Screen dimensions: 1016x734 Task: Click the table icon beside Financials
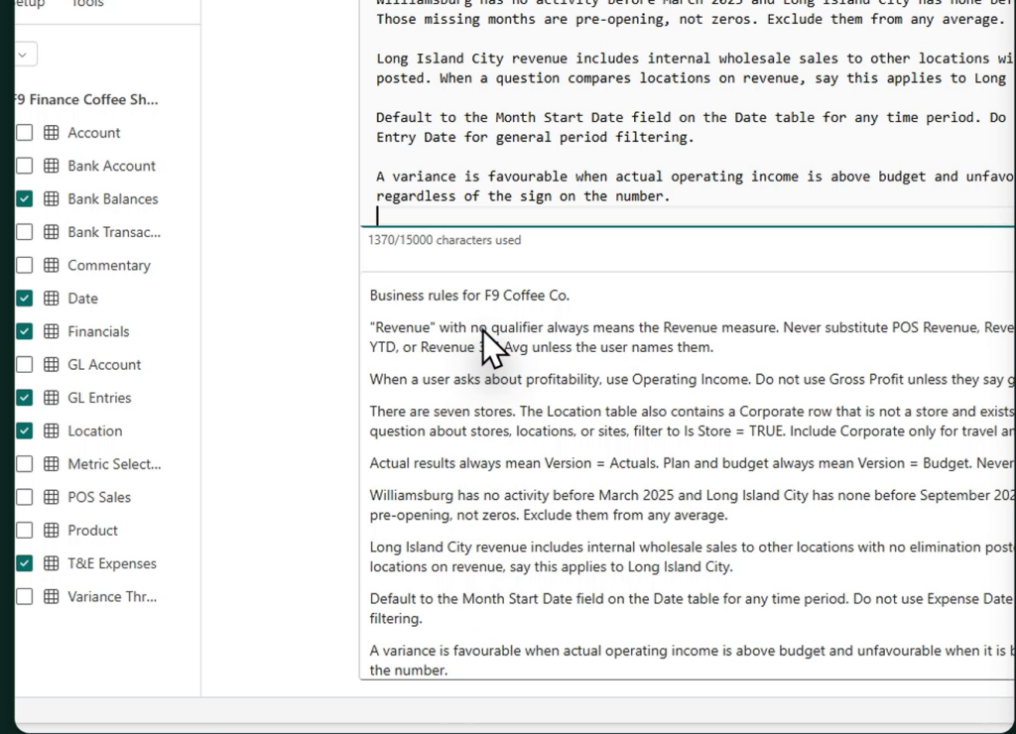click(x=52, y=331)
